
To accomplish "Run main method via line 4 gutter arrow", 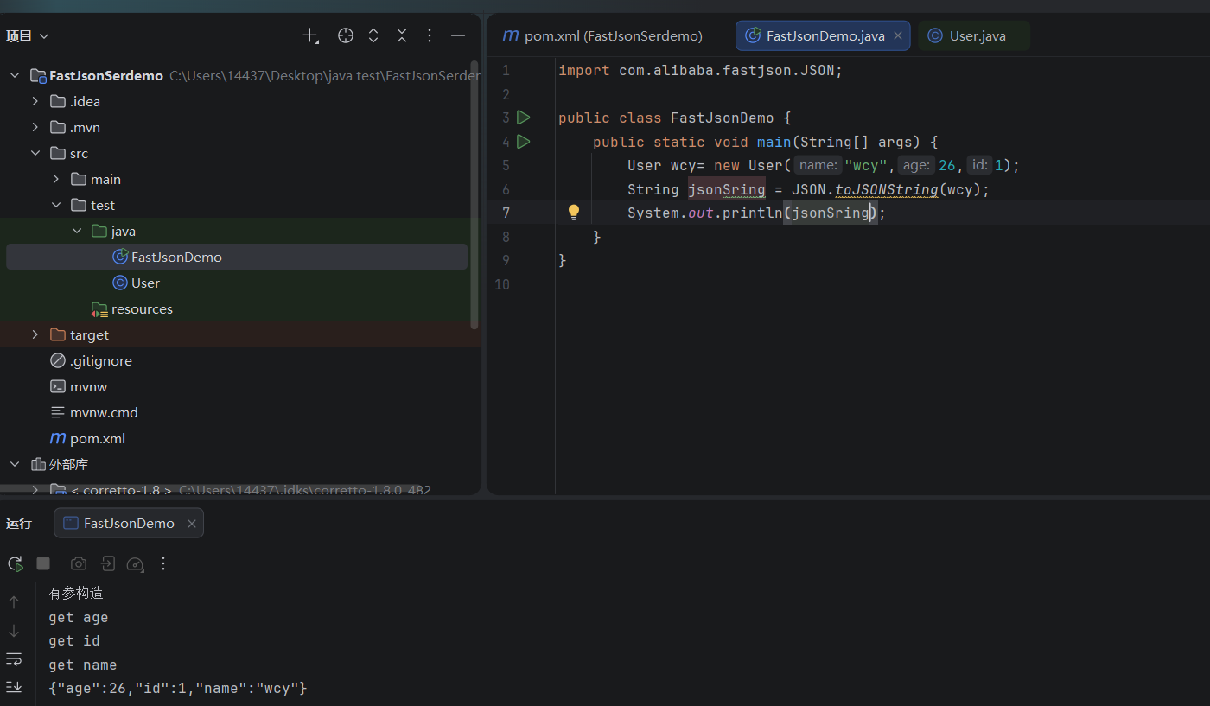I will pyautogui.click(x=523, y=141).
